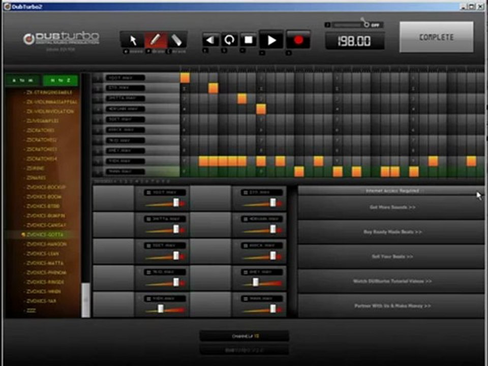Viewport: 488px width, 366px height.
Task: Switch to the A to M sounds tab
Action: click(x=22, y=80)
